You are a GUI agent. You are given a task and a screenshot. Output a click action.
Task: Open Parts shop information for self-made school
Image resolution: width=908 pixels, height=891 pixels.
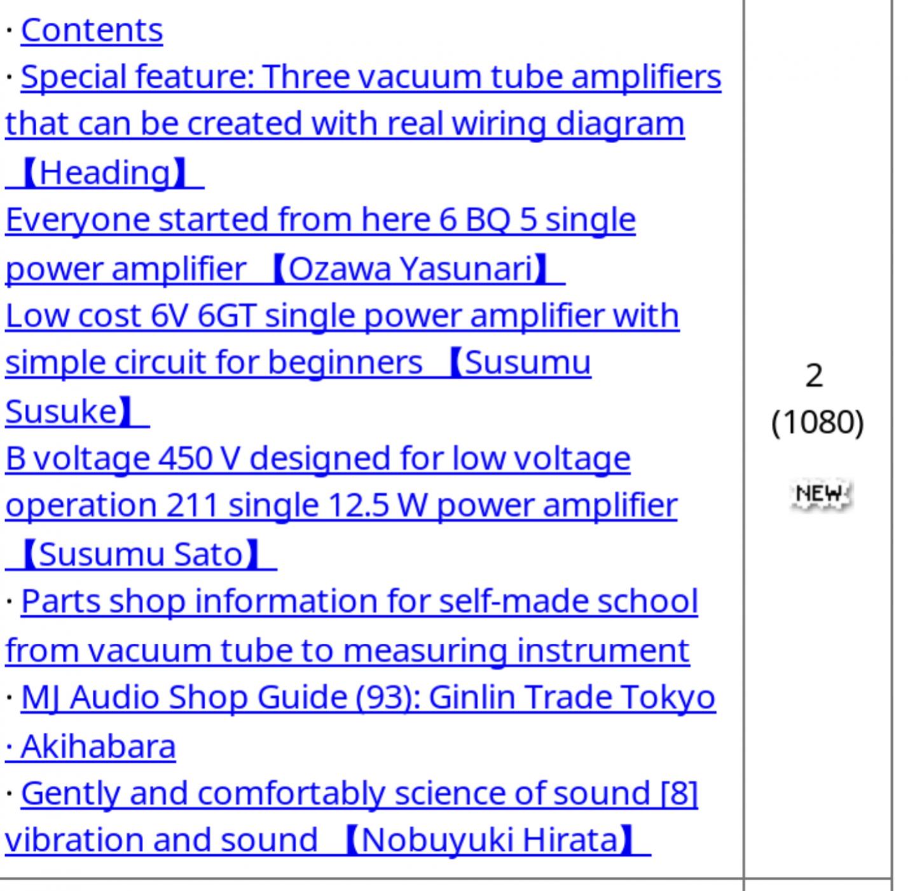[359, 601]
